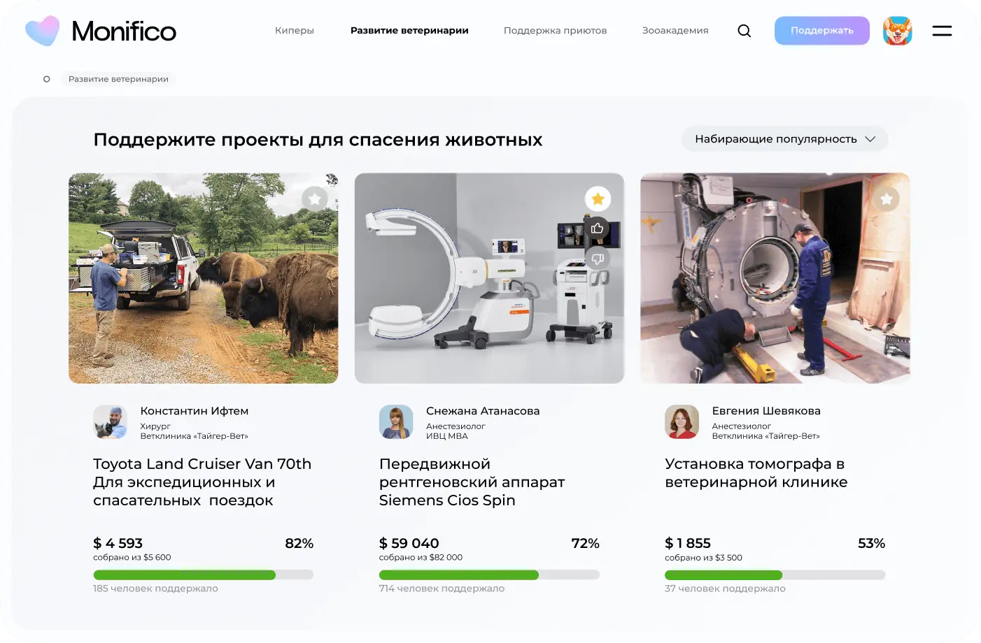This screenshot has width=981, height=643.
Task: Click the Хирург job title
Action: [x=155, y=426]
